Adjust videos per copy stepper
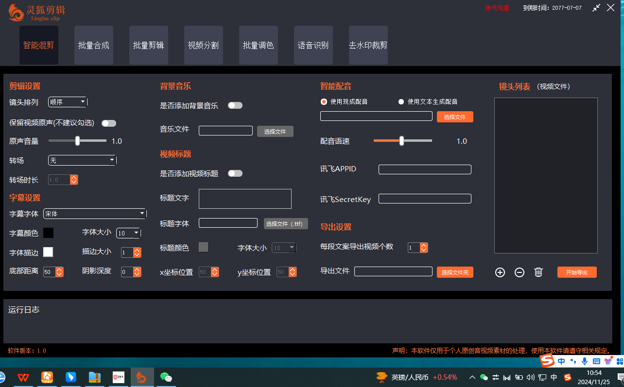624x387 pixels. [418, 248]
